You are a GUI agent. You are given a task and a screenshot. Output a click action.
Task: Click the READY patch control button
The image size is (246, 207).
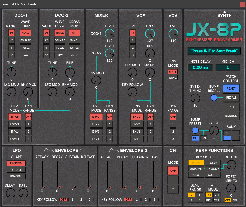(231, 88)
